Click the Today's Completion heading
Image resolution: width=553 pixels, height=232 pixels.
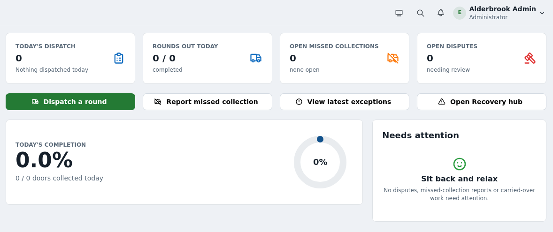[x=51, y=145]
